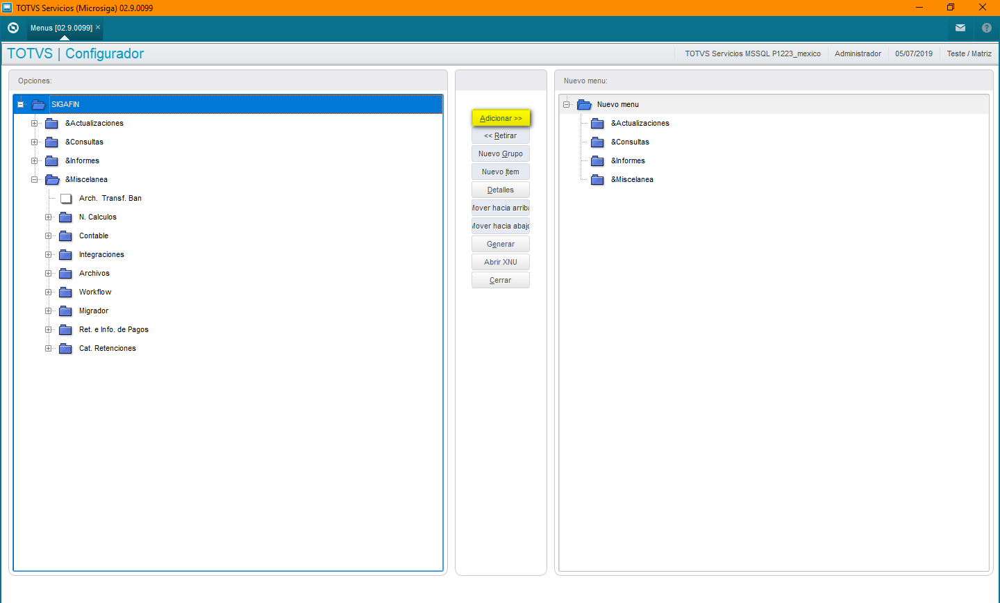Click the Mover hacia abajo button
Screen dimensions: 1000x603
click(x=501, y=226)
